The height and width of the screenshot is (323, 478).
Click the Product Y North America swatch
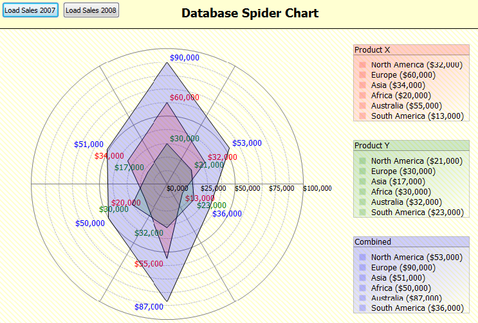pyautogui.click(x=363, y=161)
